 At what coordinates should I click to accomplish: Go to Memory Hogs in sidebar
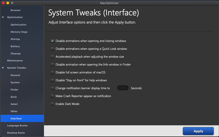click(x=19, y=32)
